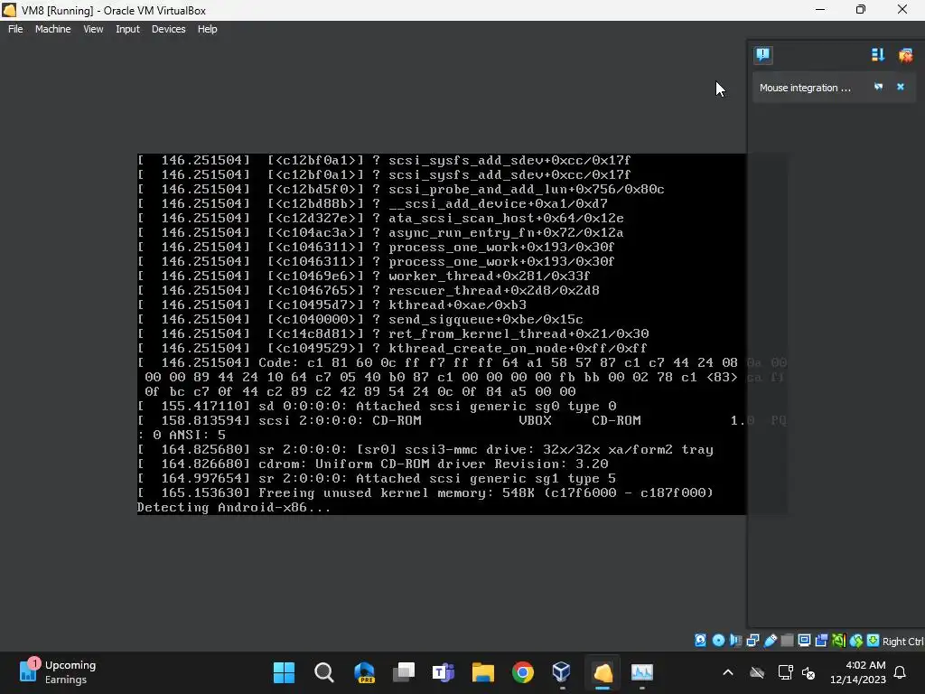This screenshot has width=925, height=694.
Task: Click the network tray icon
Action: (785, 672)
